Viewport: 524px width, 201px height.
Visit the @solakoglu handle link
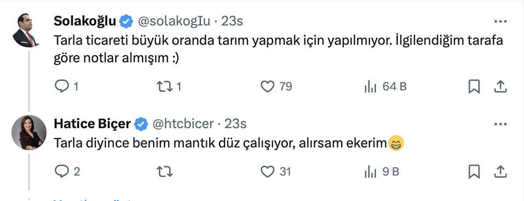tap(174, 21)
